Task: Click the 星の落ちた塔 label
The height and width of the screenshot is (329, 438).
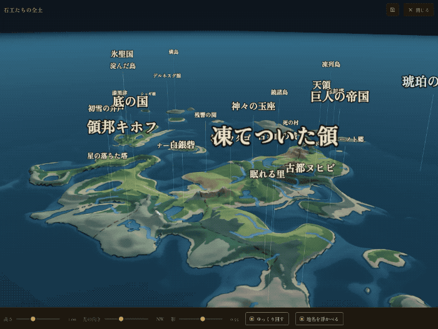Action: pyautogui.click(x=108, y=156)
